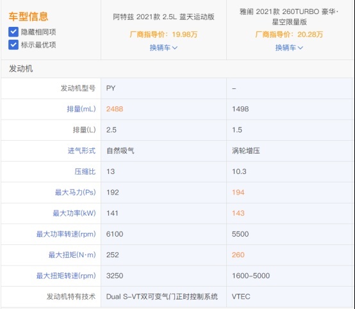
Task: Click the 192 horsepower value
Action: pyautogui.click(x=113, y=193)
